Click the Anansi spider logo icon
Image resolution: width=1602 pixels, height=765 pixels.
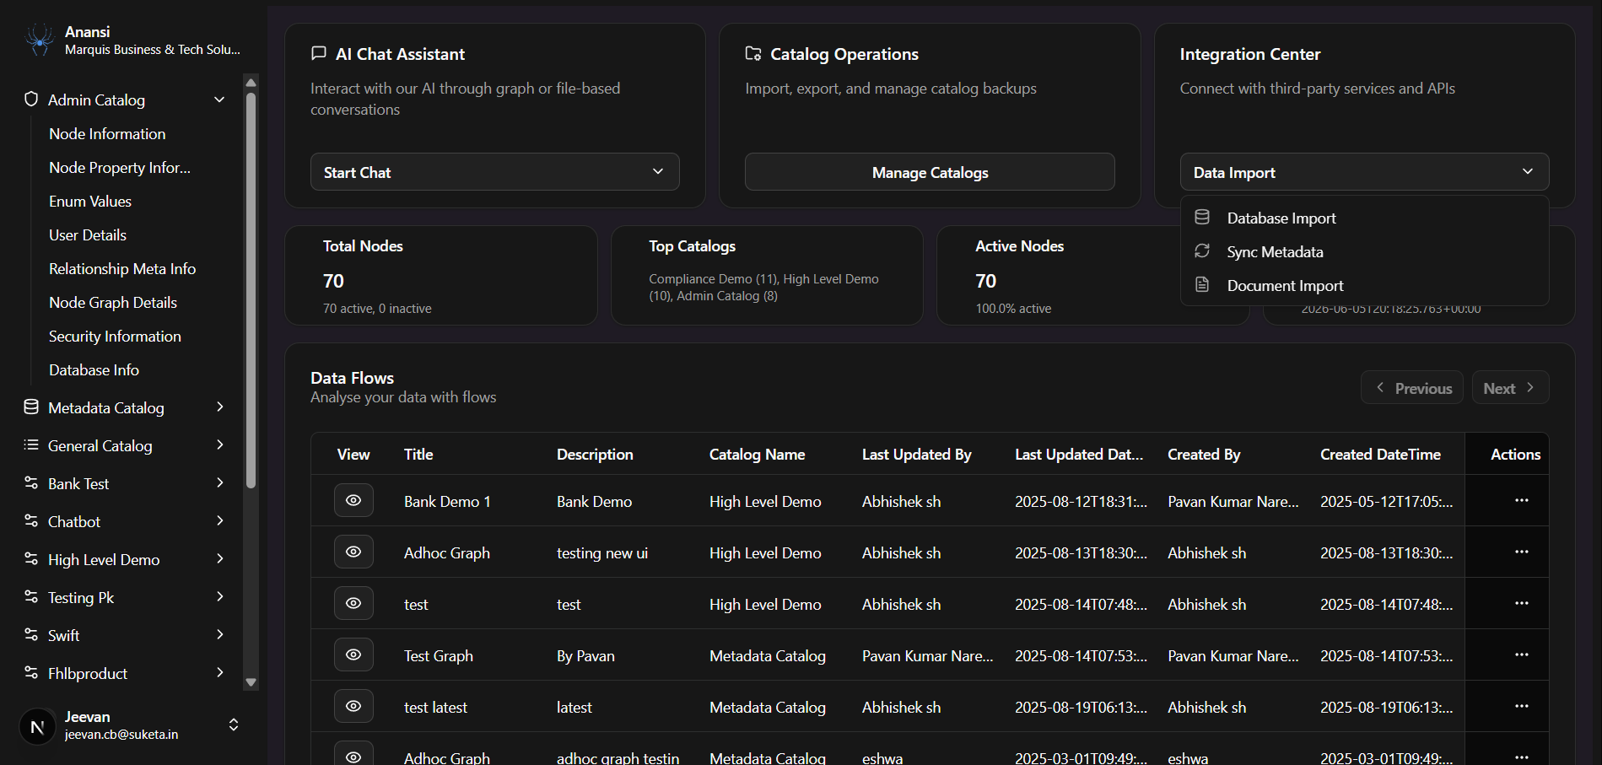(x=40, y=40)
